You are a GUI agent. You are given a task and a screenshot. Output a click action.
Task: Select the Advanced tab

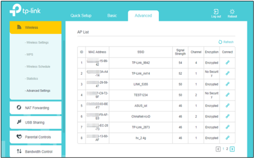point(143,16)
